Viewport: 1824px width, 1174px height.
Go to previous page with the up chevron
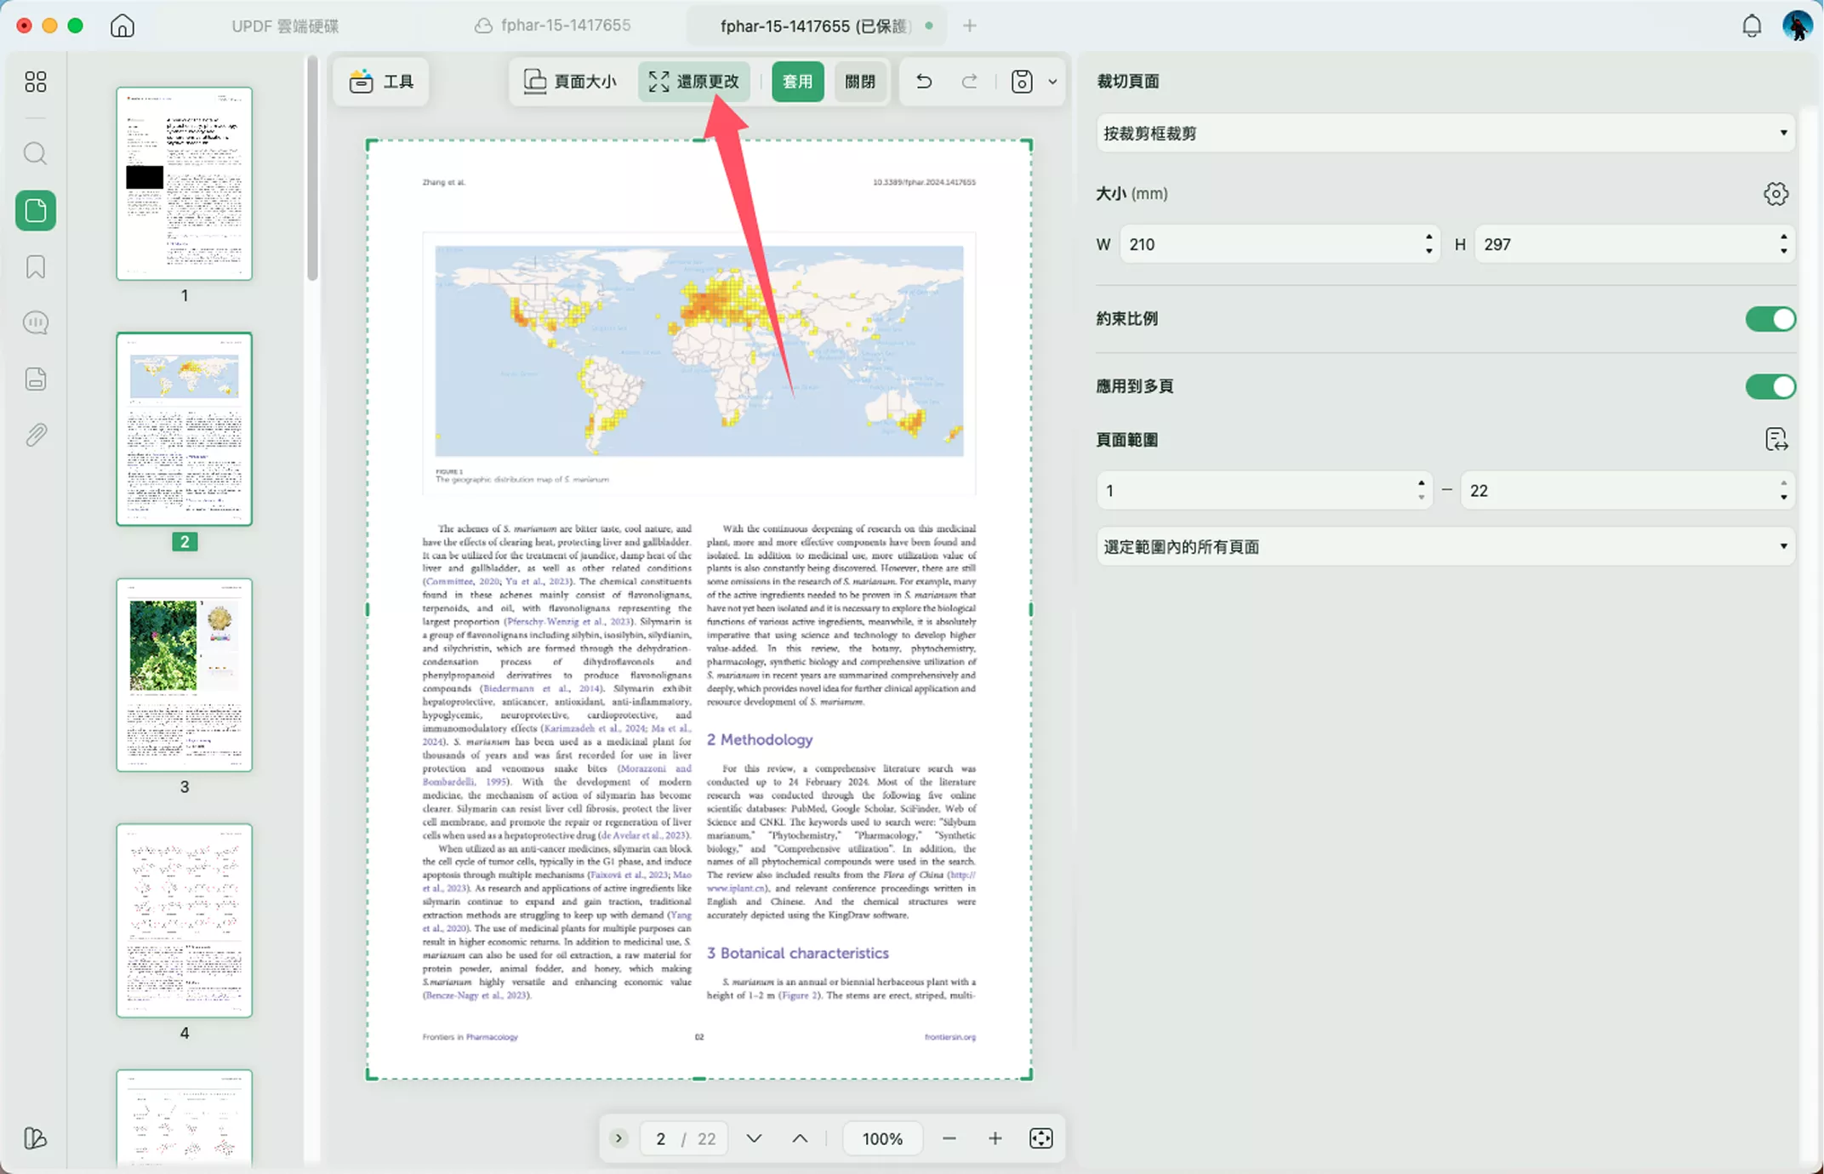click(801, 1138)
